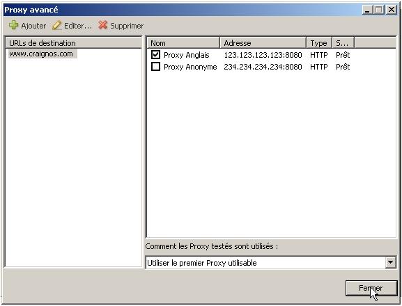Click the address 234.234.234.234:8080
The width and height of the screenshot is (402, 306).
click(x=263, y=67)
